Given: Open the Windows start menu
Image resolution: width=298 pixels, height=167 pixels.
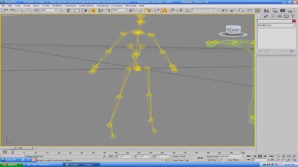Looking at the screenshot, I should pos(11,165).
